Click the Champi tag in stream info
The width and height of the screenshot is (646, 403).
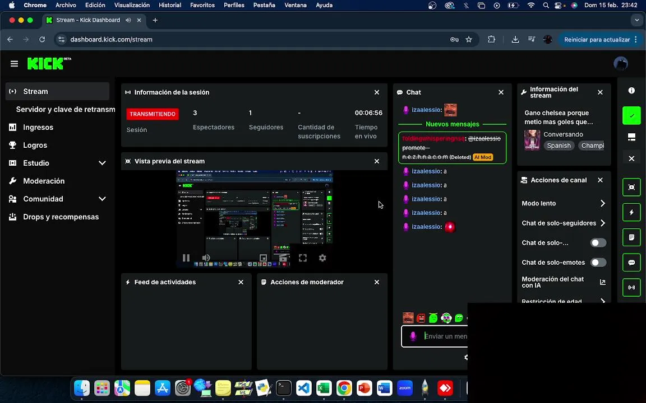[x=592, y=146]
